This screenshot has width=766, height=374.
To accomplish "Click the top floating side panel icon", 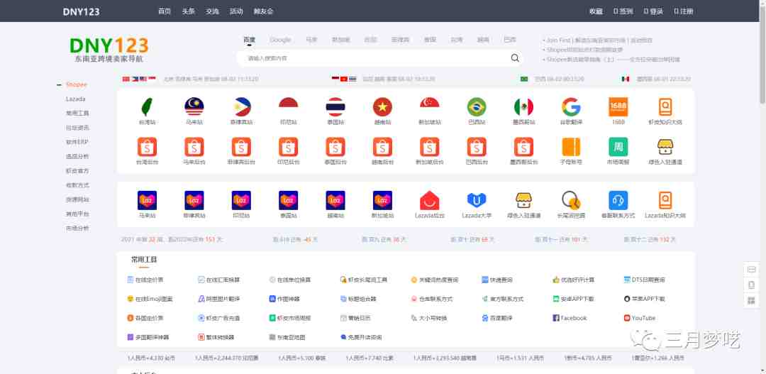I will (751, 270).
